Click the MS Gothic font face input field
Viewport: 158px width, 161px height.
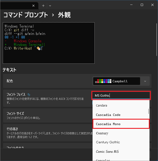click(121, 95)
